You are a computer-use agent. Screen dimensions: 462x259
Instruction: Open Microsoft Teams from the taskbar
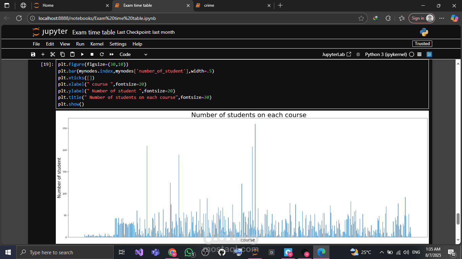156,252
